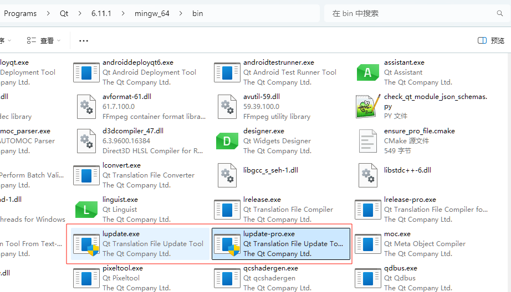Open the green assistant.exe icon
Screen dimensions: 511x292
pos(368,72)
